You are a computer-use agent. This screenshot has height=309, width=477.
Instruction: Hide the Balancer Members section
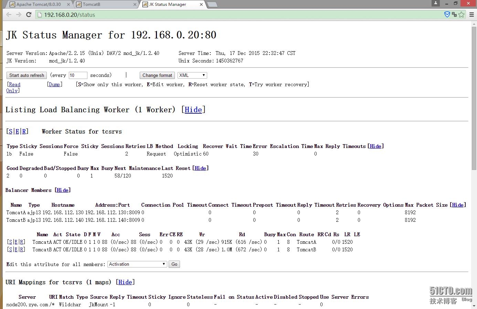coord(62,190)
